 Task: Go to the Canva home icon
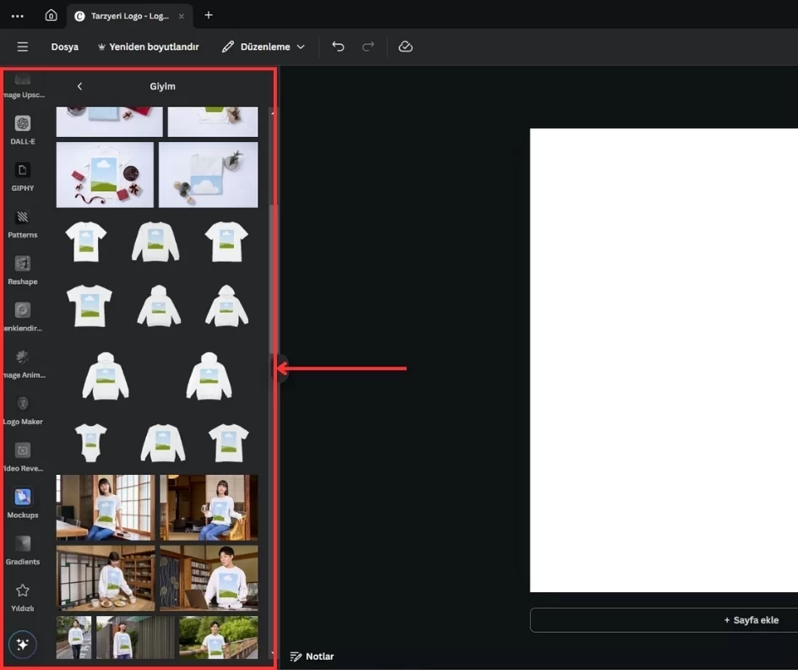[51, 15]
